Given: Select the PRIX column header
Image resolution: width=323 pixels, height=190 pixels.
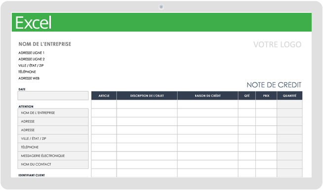Looking at the screenshot, I should [x=266, y=96].
